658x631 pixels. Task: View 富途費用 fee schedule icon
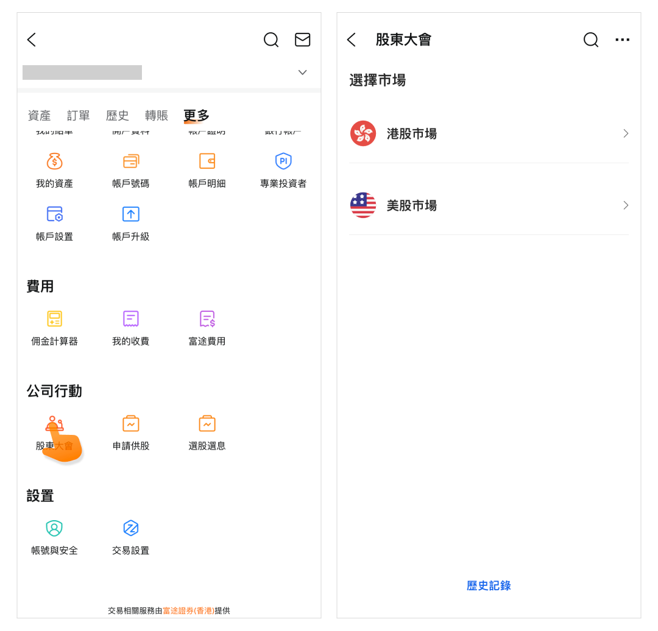tap(207, 319)
